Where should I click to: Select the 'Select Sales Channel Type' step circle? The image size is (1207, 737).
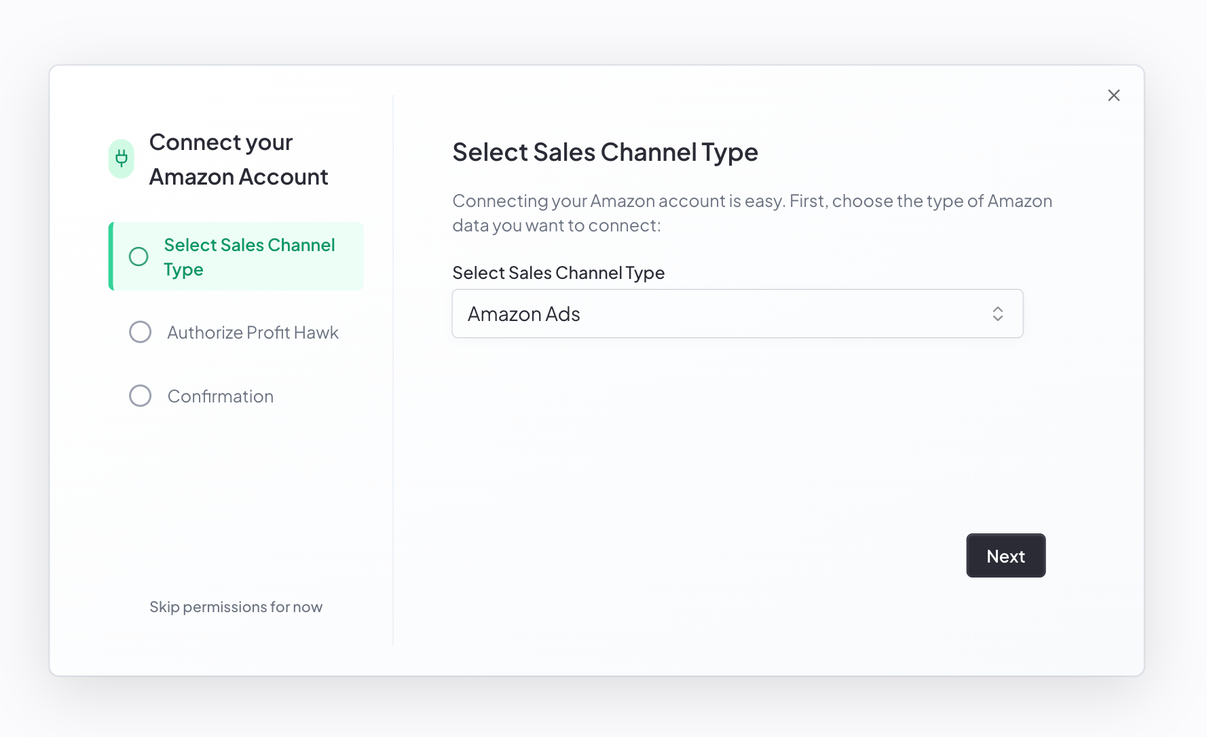(x=138, y=257)
